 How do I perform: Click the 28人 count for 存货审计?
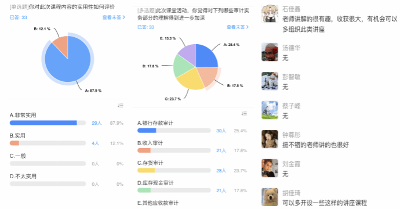[x=221, y=171]
